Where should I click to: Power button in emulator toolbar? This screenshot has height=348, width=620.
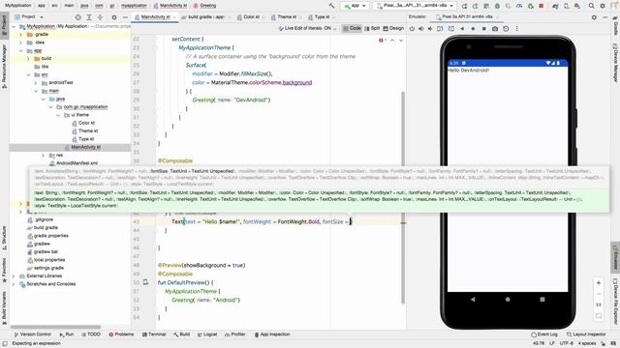coord(412,29)
